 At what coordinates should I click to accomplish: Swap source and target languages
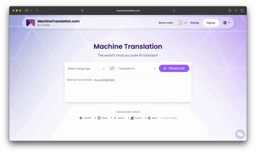[112, 68]
